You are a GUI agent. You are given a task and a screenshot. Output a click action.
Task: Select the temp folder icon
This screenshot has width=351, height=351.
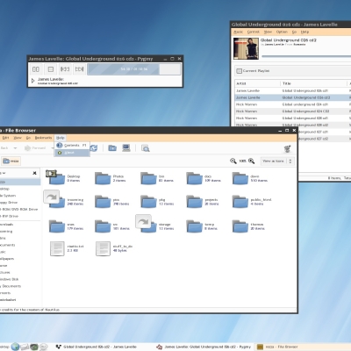click(194, 226)
